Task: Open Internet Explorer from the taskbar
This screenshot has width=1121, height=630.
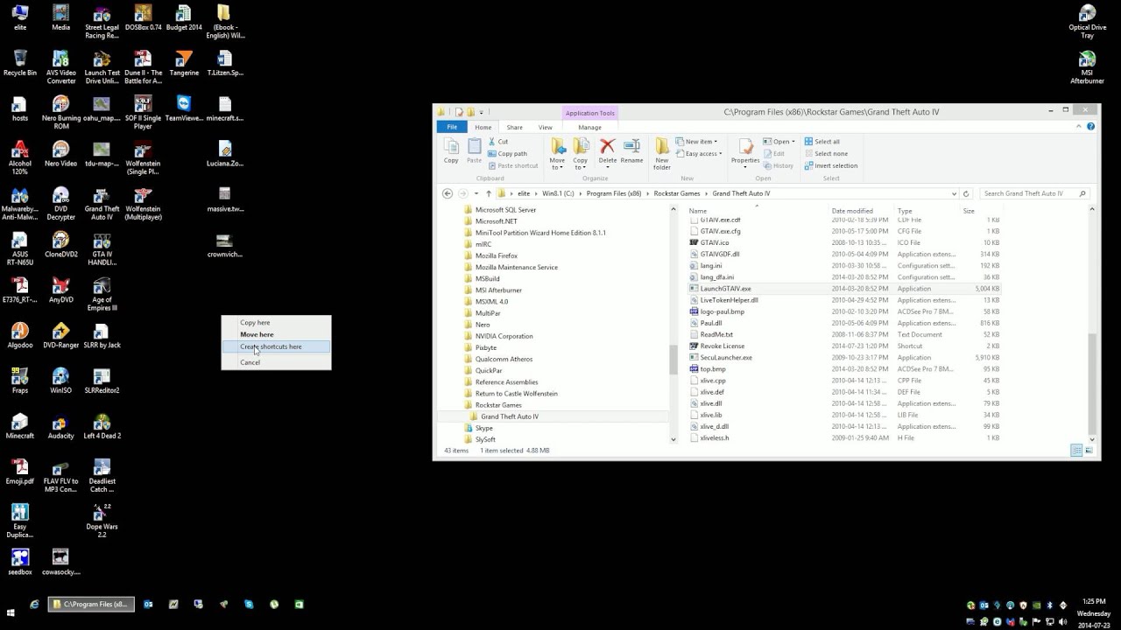Action: (34, 604)
